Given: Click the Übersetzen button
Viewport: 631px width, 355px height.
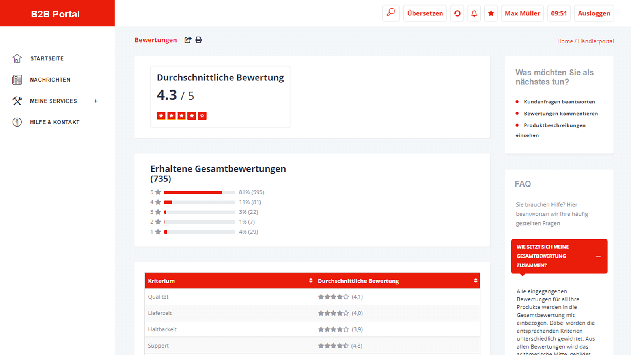Looking at the screenshot, I should pos(425,13).
